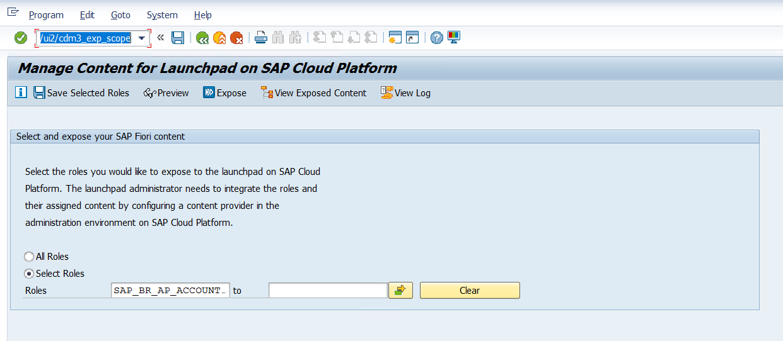This screenshot has height=341, width=783.
Task: Open the multiple selection button for Roles
Action: pos(400,290)
